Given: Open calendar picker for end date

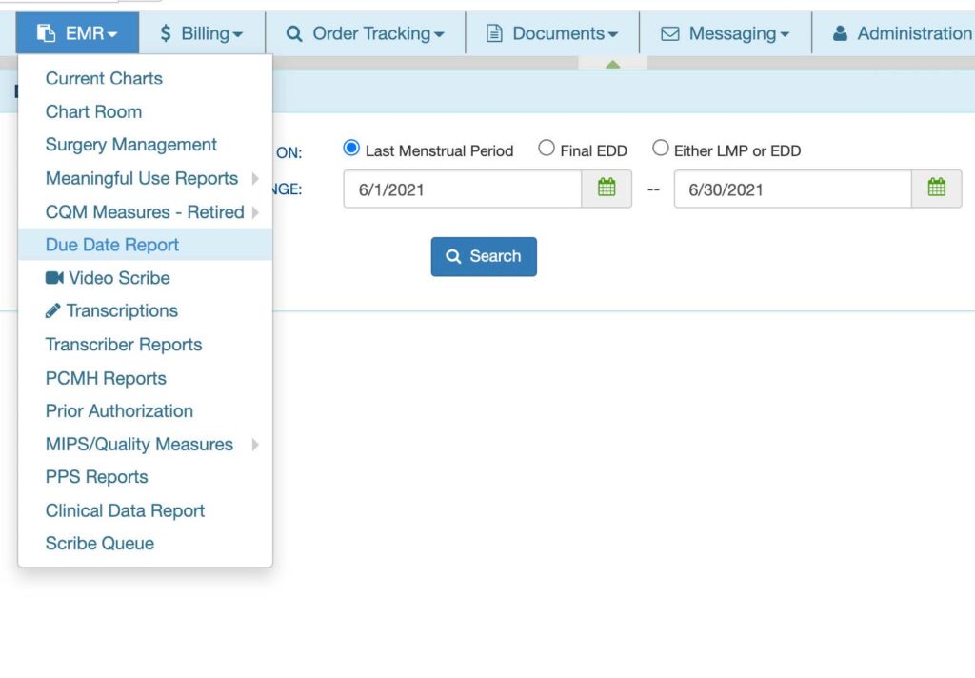Looking at the screenshot, I should click(x=936, y=189).
